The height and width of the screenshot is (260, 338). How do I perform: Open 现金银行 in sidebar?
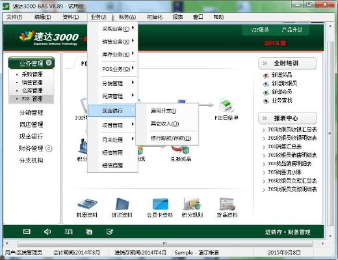click(x=31, y=136)
